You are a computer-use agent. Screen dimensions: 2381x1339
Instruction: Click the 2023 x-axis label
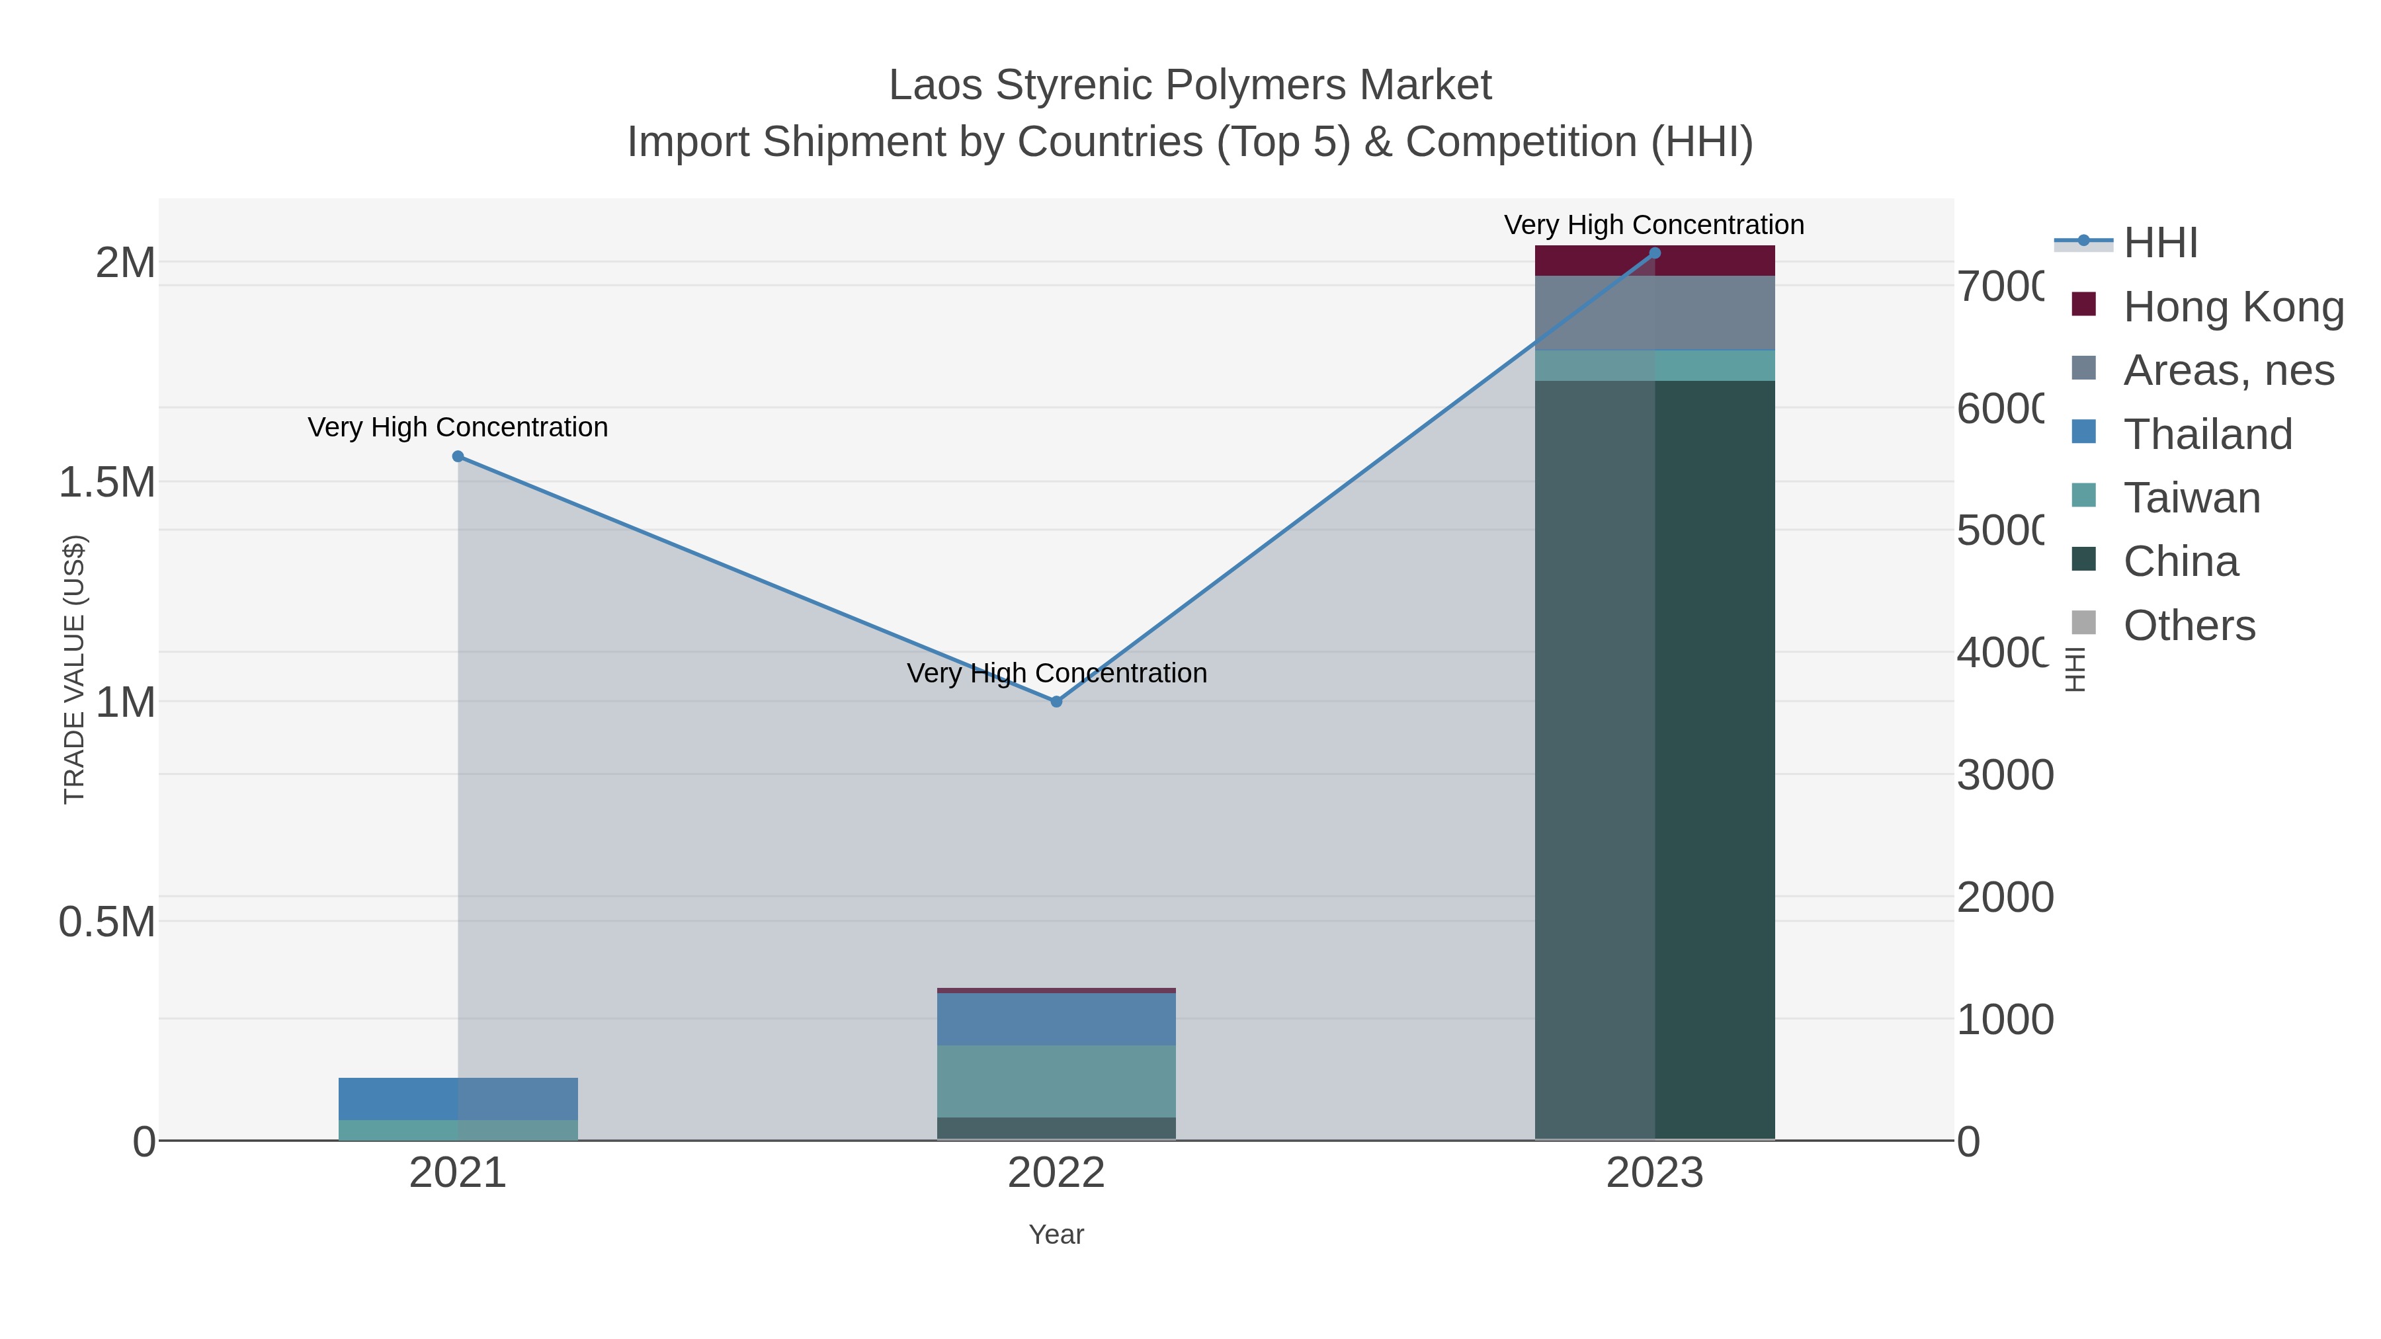1655,1174
